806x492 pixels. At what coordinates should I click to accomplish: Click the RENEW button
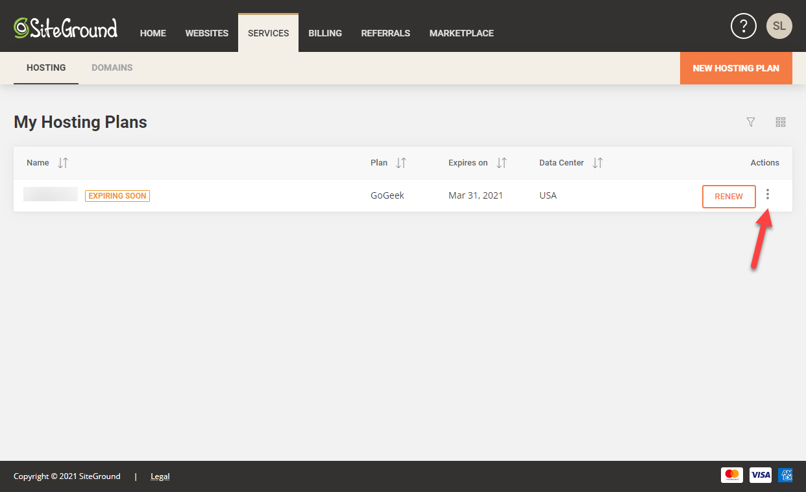729,197
